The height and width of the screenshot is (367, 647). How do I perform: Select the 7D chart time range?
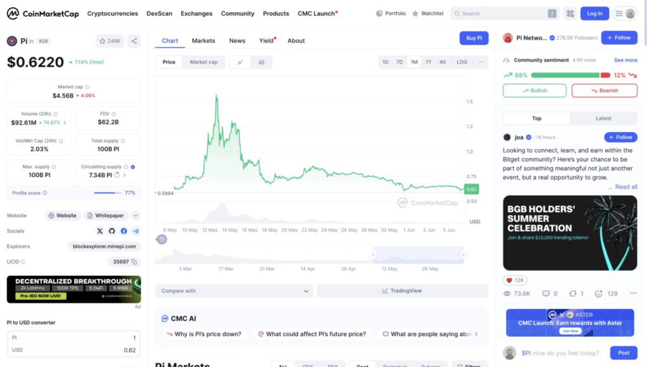399,62
